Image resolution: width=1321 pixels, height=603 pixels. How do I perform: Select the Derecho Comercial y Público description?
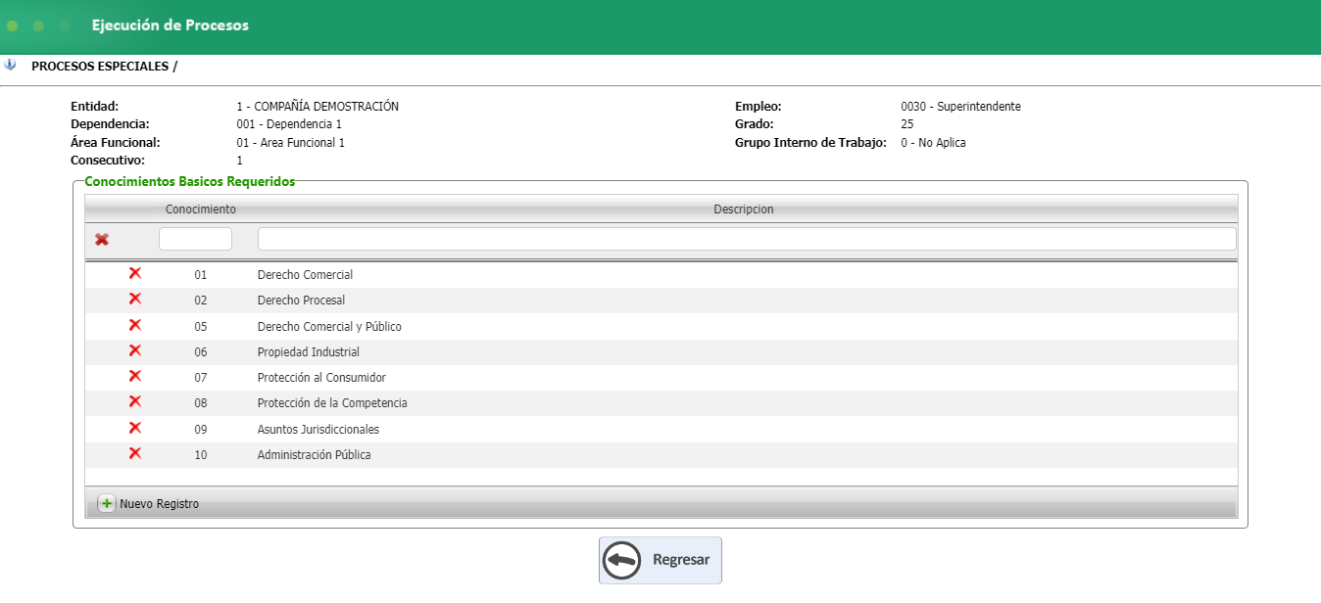(x=329, y=327)
